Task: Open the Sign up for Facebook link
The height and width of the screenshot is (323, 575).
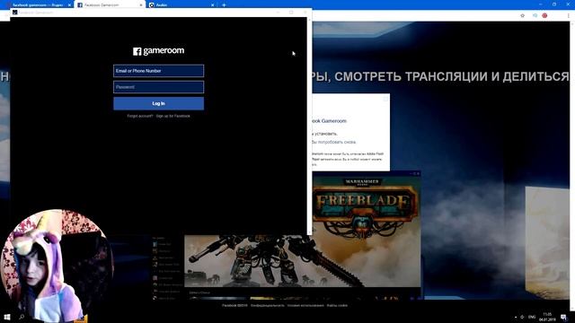Action: (x=173, y=116)
